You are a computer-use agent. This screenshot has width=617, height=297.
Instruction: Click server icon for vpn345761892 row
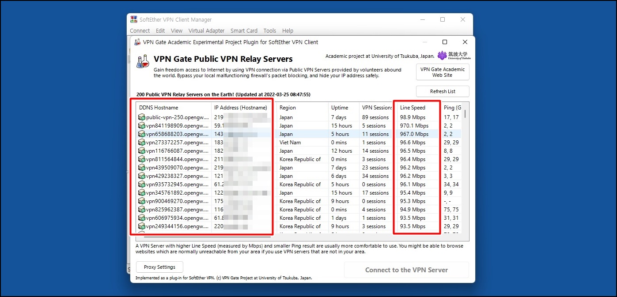coord(142,193)
